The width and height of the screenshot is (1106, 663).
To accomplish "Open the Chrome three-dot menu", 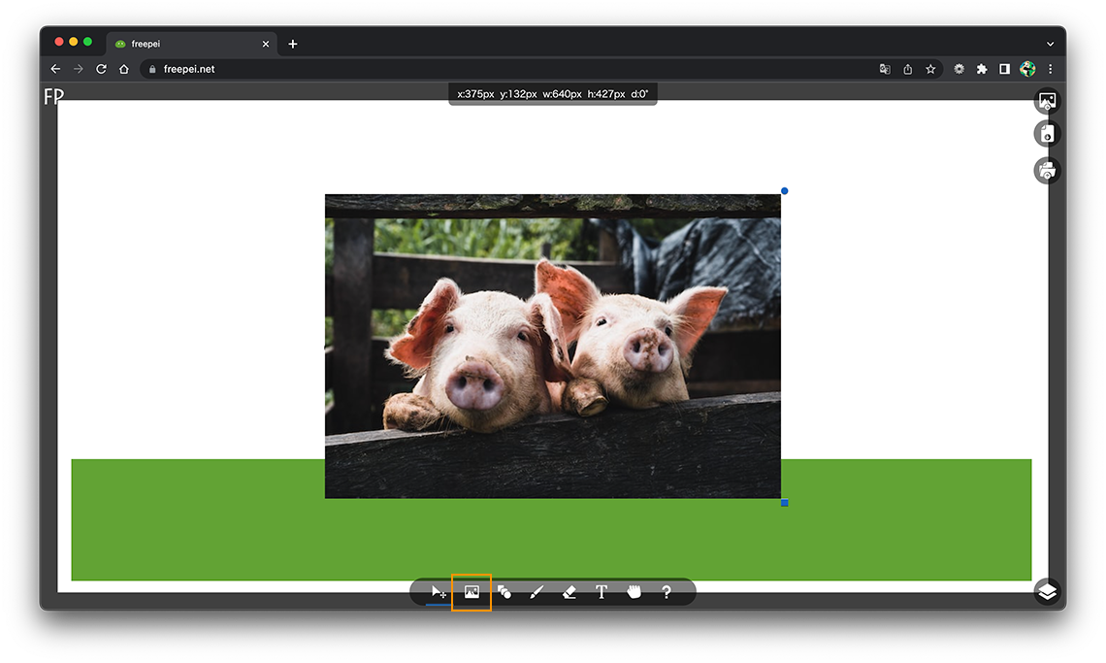I will (1051, 69).
